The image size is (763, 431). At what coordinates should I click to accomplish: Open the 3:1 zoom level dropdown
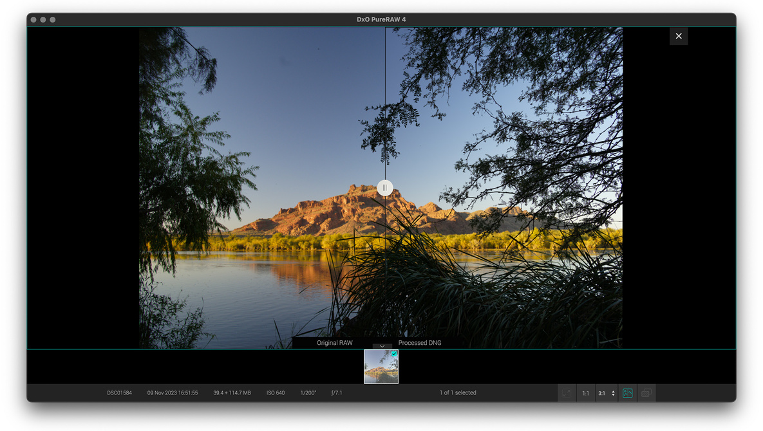pyautogui.click(x=607, y=393)
